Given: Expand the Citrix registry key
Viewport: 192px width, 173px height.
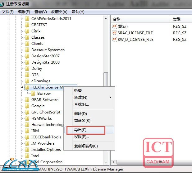Looking at the screenshot, I should point(22,31).
